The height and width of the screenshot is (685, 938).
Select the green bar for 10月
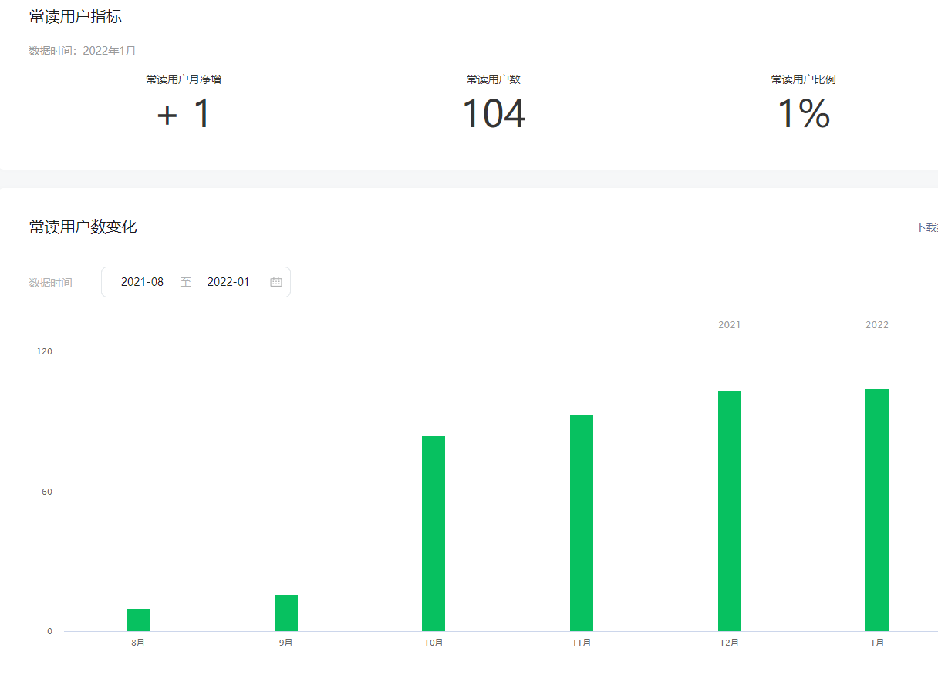pyautogui.click(x=434, y=534)
